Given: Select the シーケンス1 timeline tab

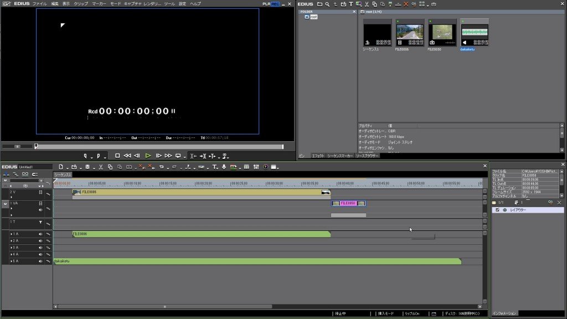Looking at the screenshot, I should [63, 174].
